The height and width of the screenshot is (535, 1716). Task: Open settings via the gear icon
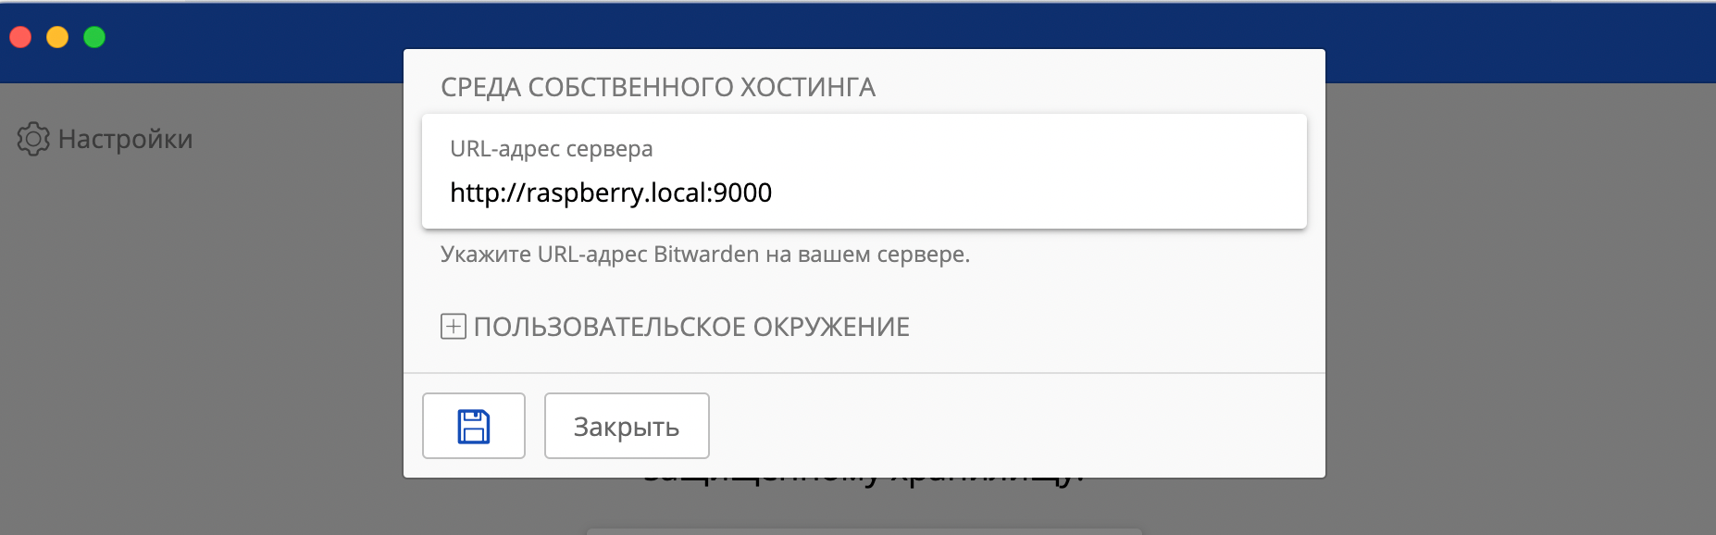coord(33,139)
